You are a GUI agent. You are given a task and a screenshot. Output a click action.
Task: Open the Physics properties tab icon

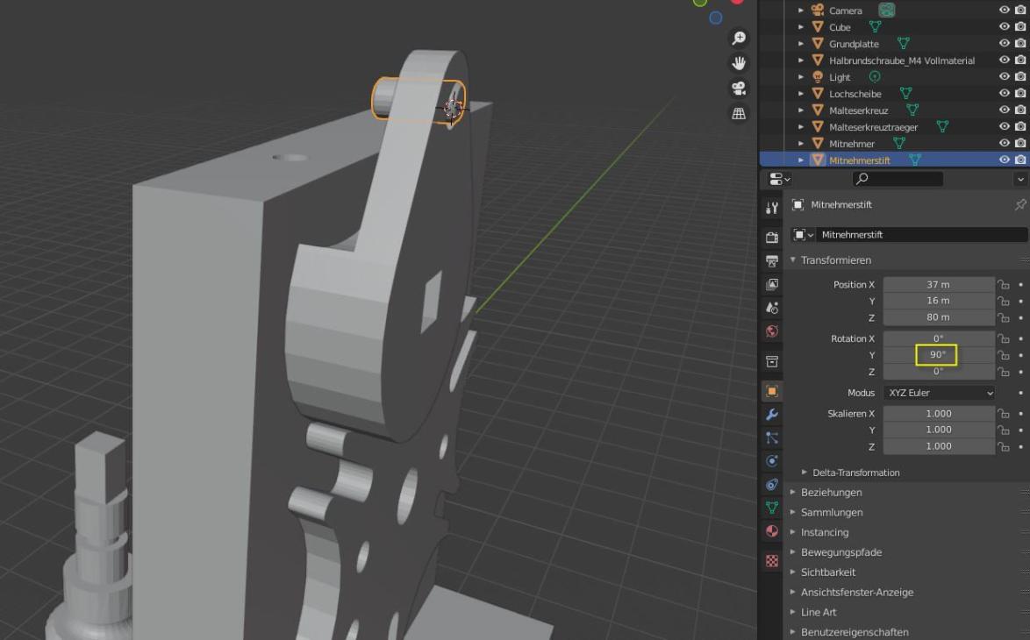click(x=772, y=461)
